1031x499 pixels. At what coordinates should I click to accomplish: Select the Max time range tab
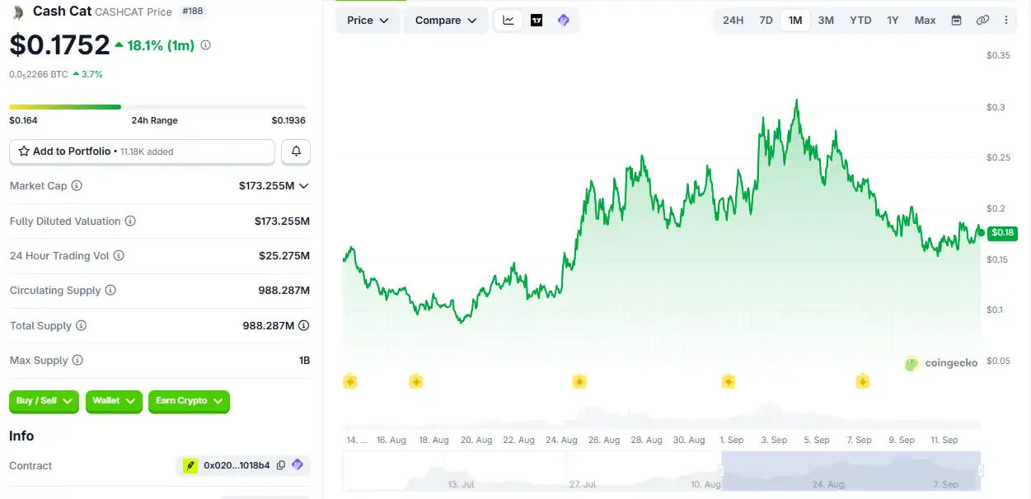[925, 20]
